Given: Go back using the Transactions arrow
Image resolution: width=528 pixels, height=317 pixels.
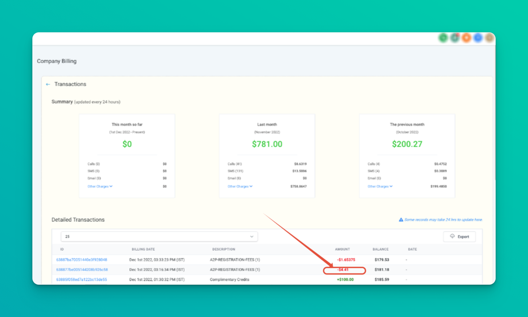Looking at the screenshot, I should click(48, 84).
